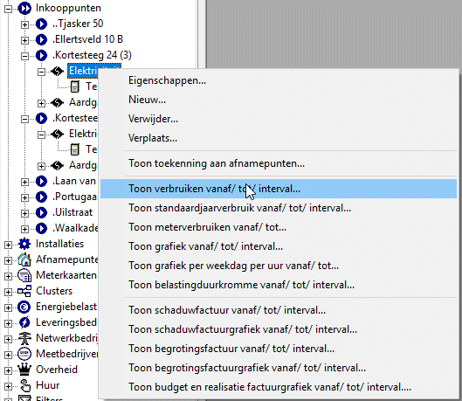Expand the ..Tjasker 50 node

pos(24,24)
